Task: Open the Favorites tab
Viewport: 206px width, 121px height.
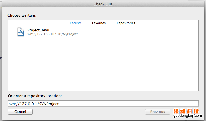Action: click(99, 23)
